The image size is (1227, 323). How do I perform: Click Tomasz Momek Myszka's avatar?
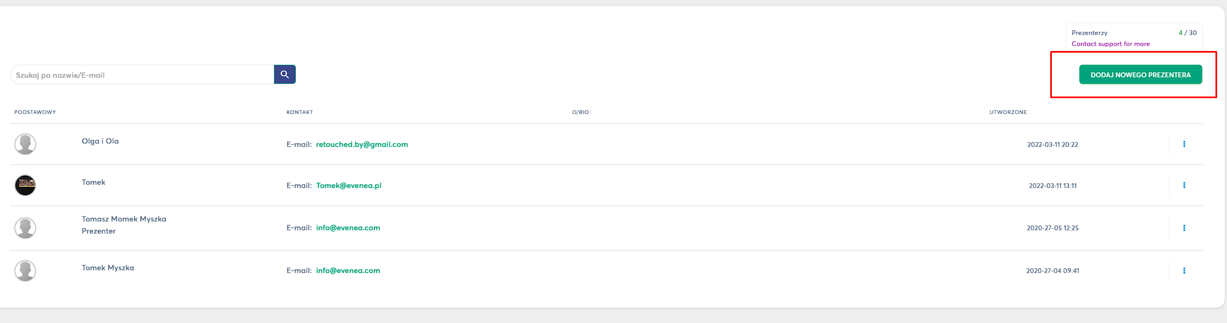point(25,228)
